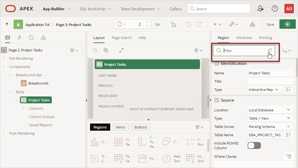Click the top Search field
The height and width of the screenshot is (168, 298).
click(x=219, y=9)
